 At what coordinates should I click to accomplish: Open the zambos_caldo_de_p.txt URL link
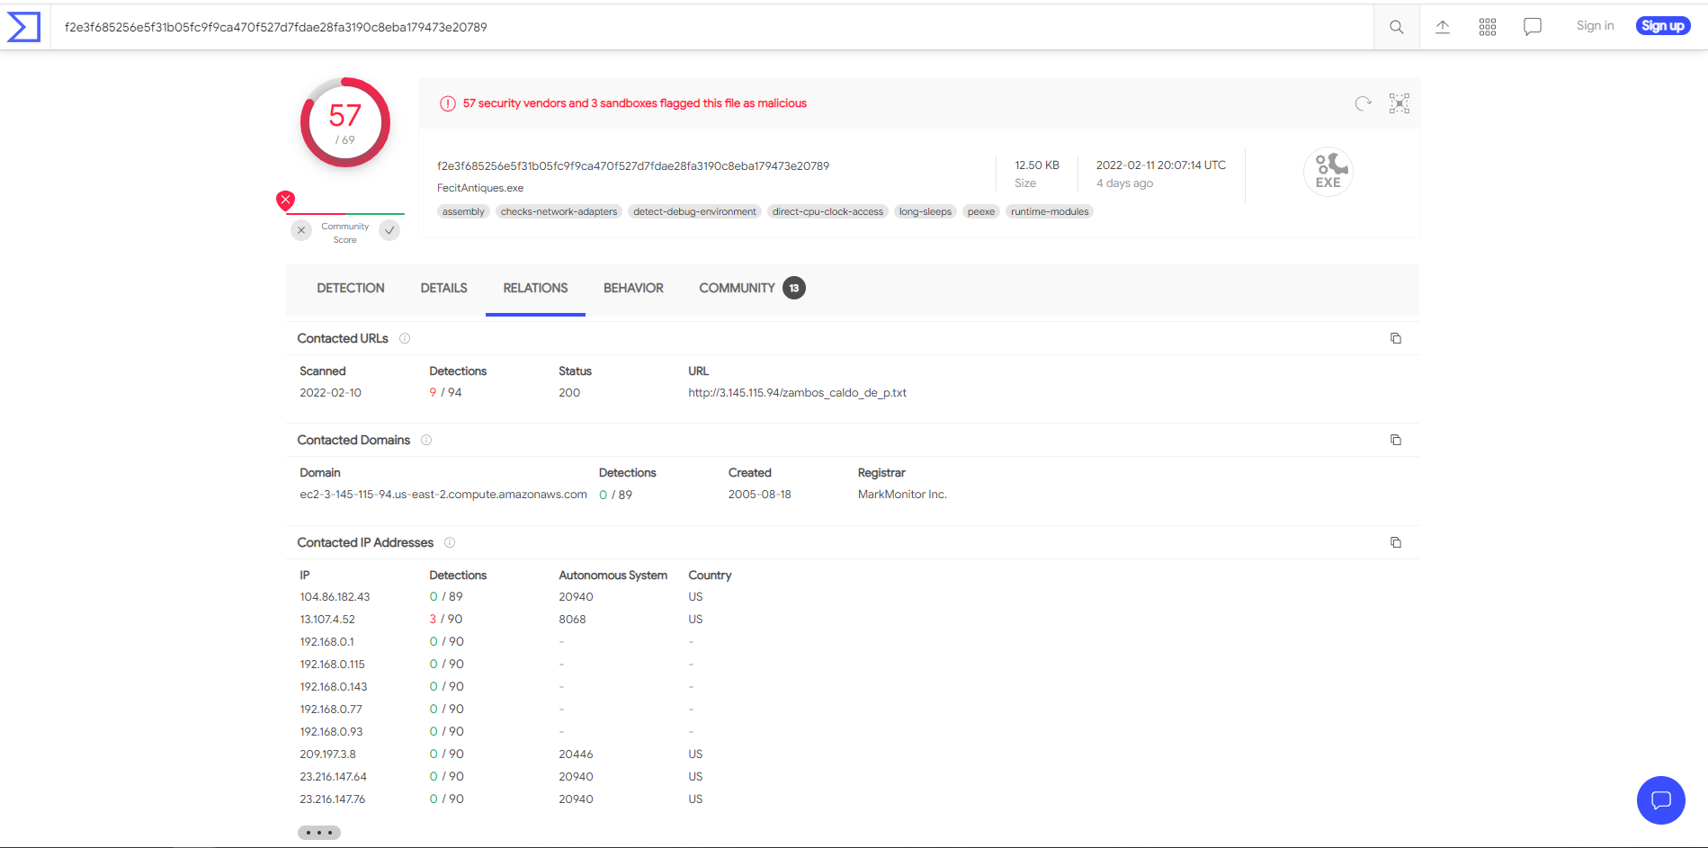pos(797,393)
